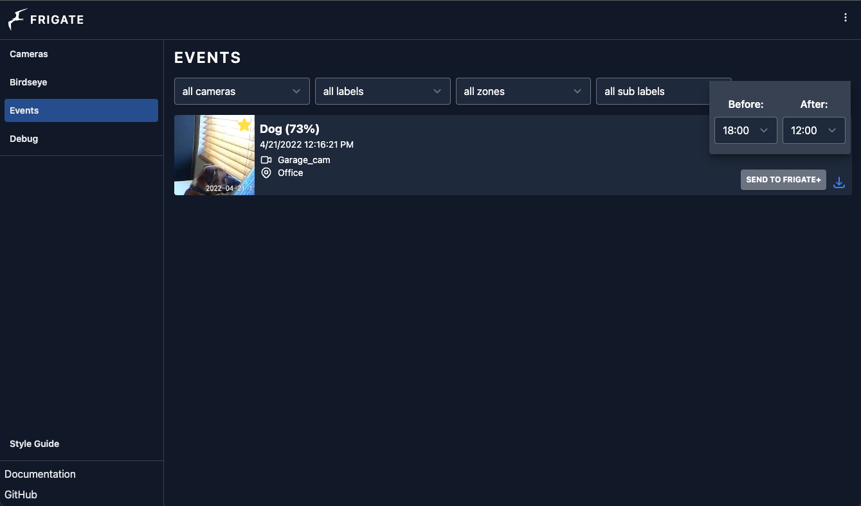This screenshot has height=506, width=861.
Task: Open the After time dropdown showing 12:00
Action: click(x=814, y=130)
